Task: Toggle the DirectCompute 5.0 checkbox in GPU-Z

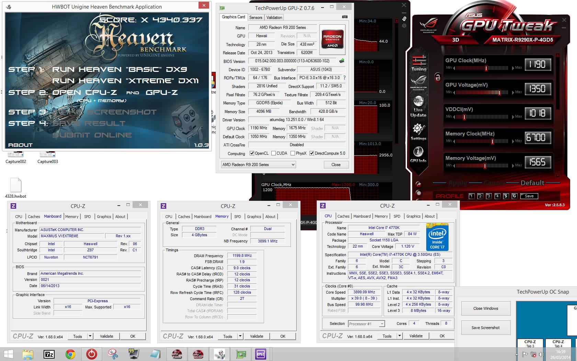Action: 312,153
